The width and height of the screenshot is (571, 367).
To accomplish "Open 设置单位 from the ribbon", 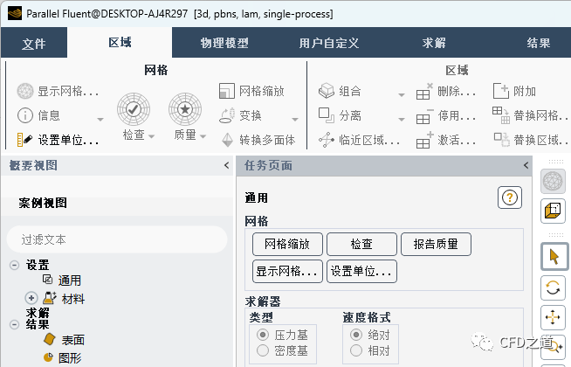I will pyautogui.click(x=58, y=140).
